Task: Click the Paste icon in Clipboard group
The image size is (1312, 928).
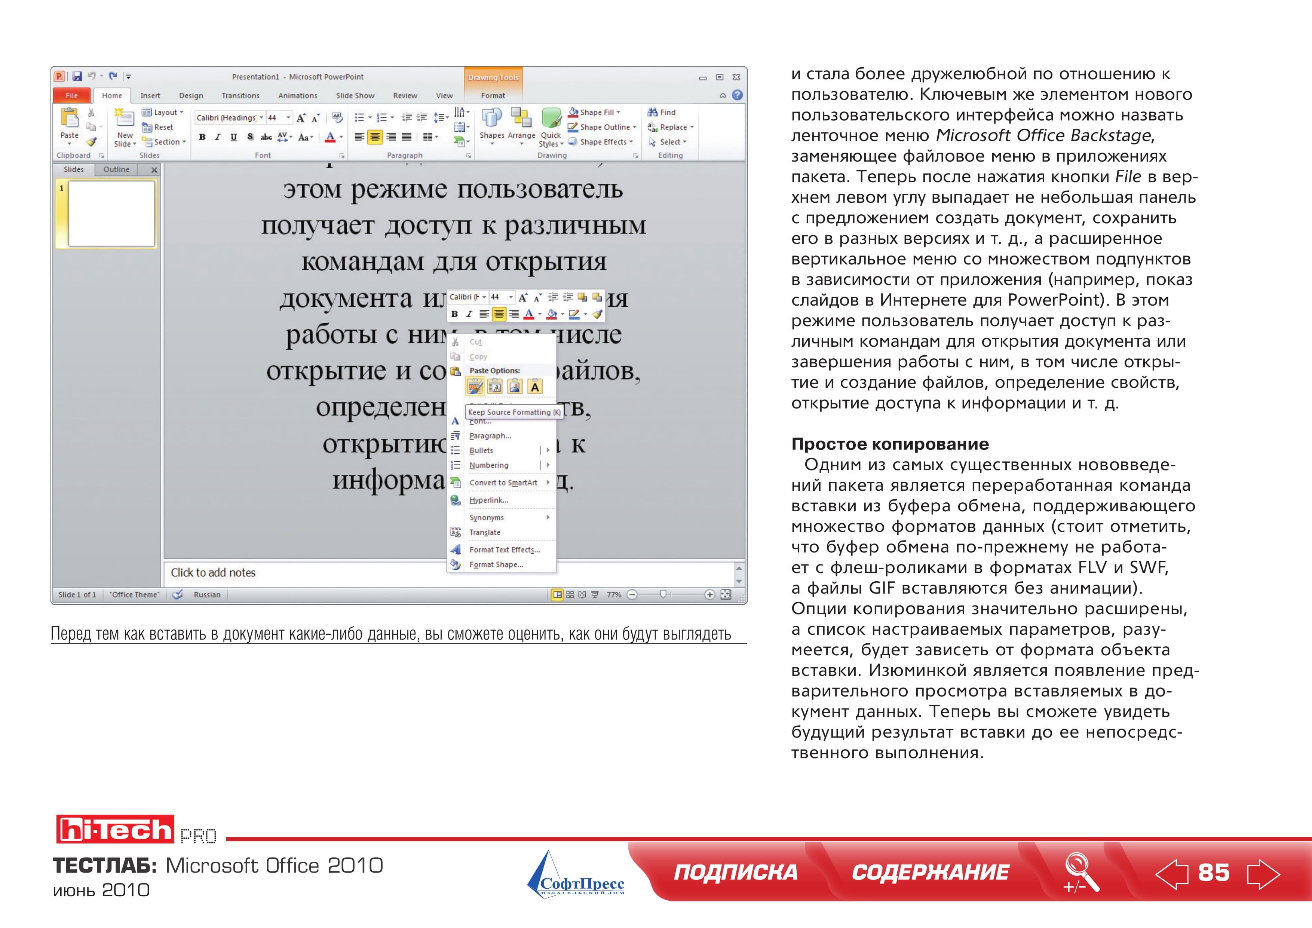Action: point(69,118)
